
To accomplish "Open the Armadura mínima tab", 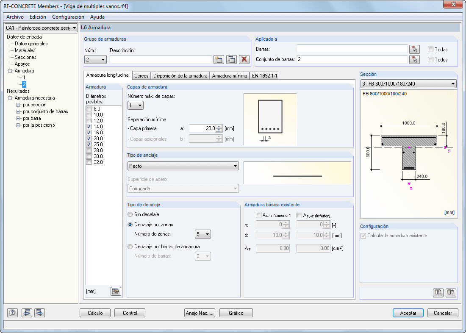I will 230,76.
